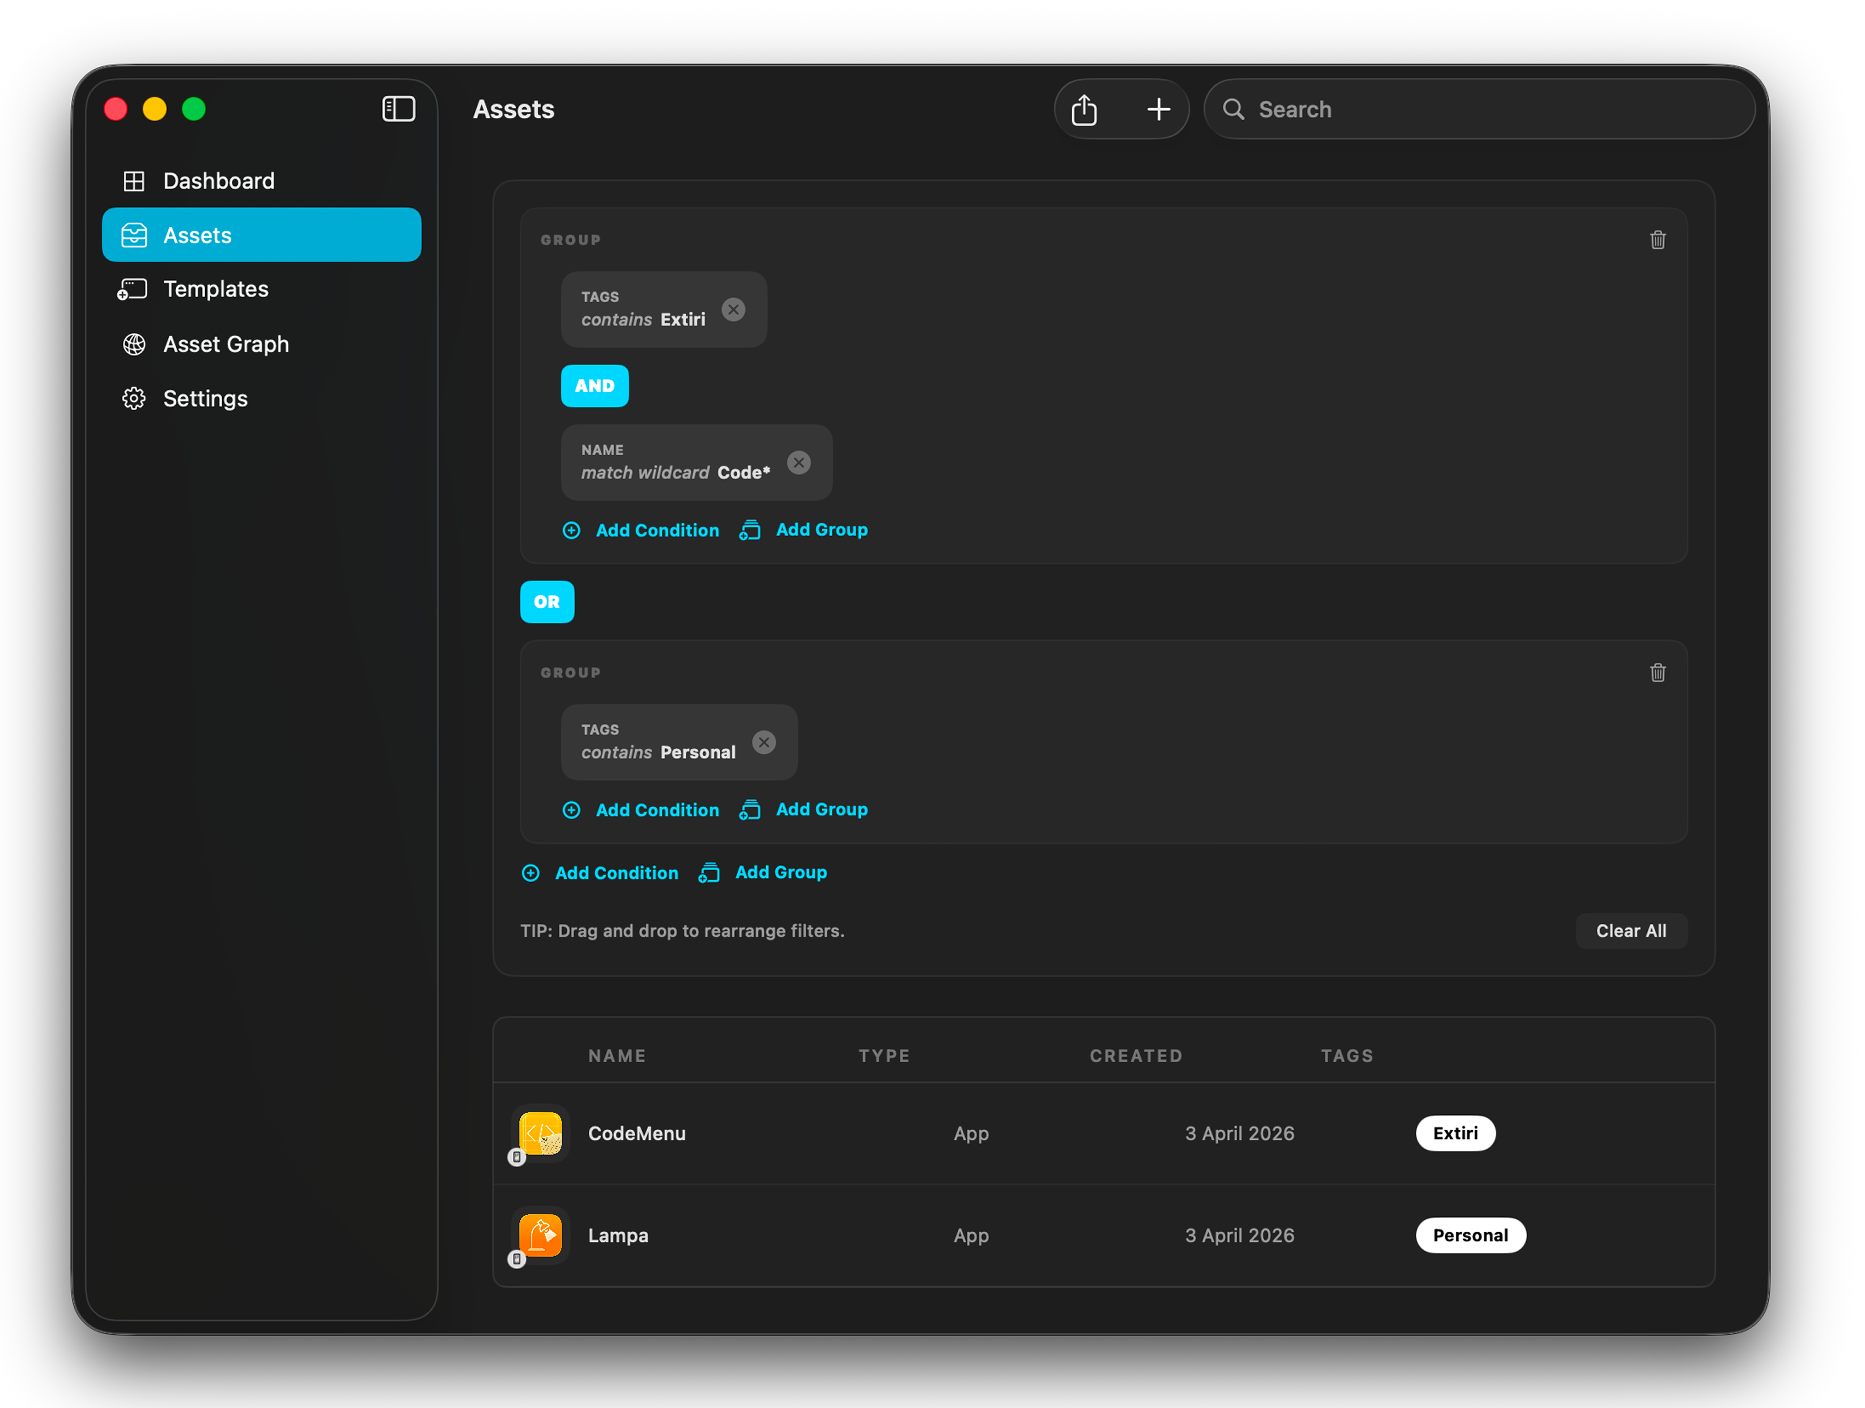
Task: Toggle the AND operator badge
Action: [594, 385]
